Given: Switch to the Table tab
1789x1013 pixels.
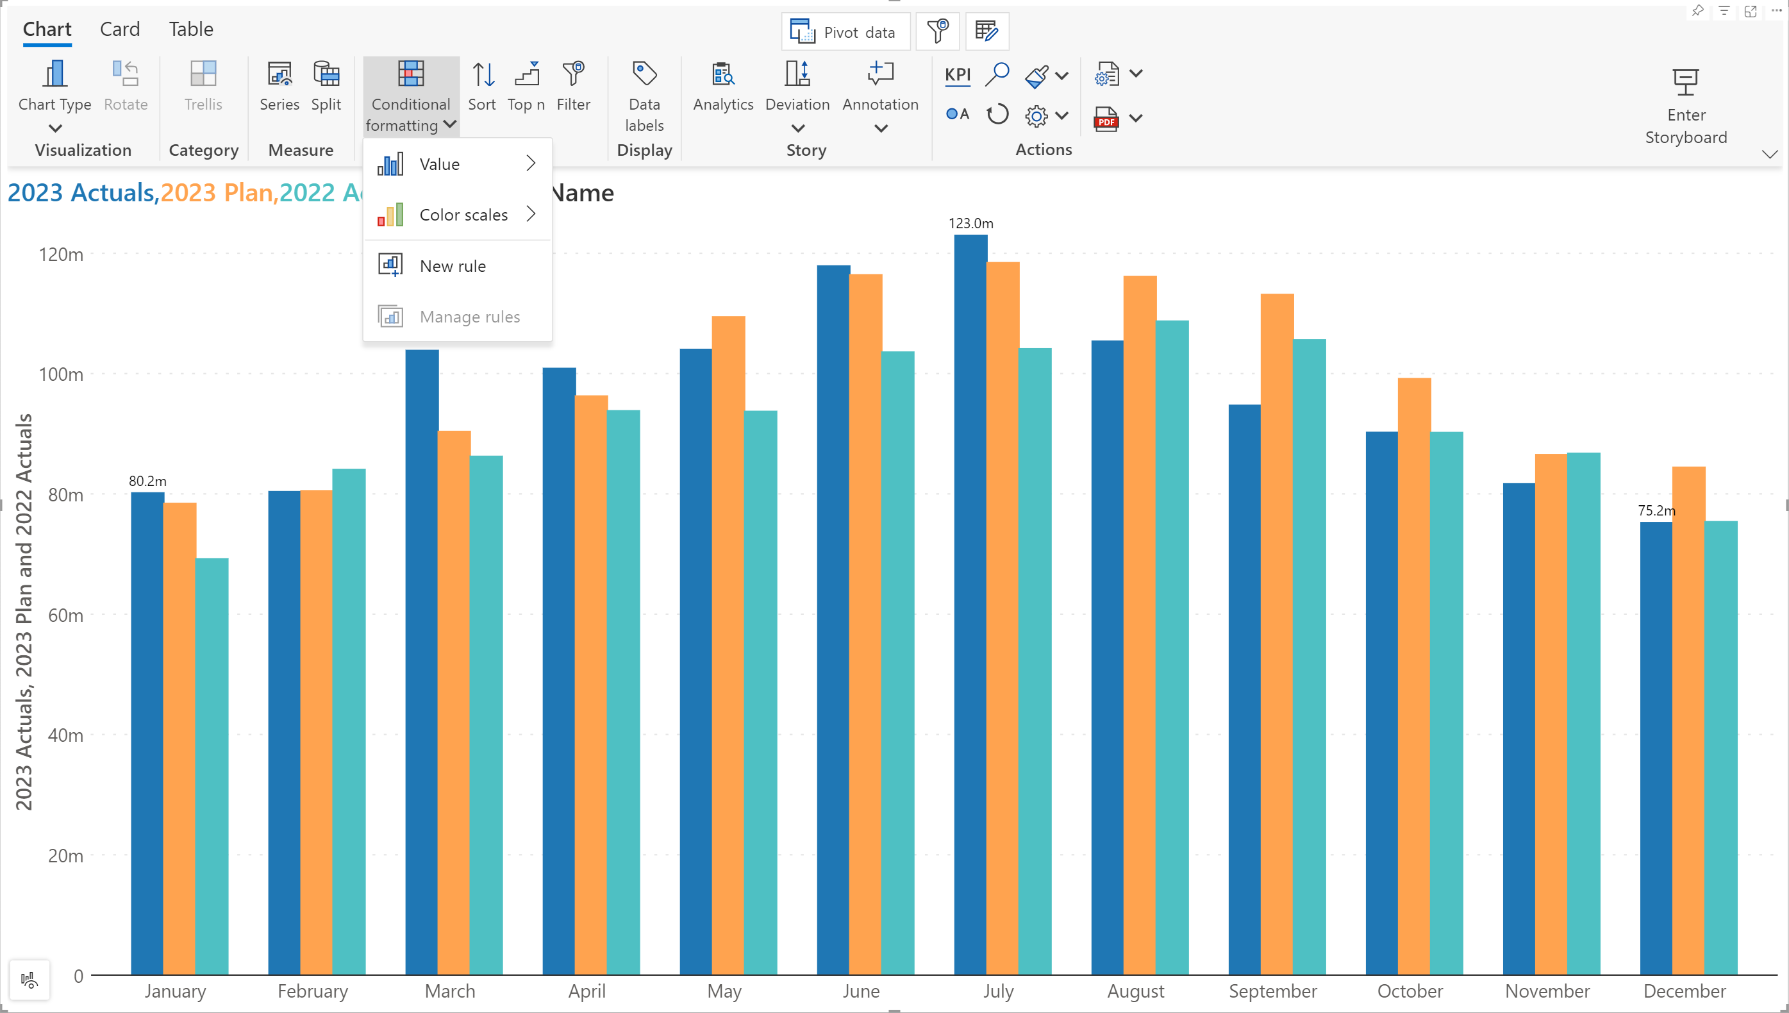Looking at the screenshot, I should coord(190,29).
